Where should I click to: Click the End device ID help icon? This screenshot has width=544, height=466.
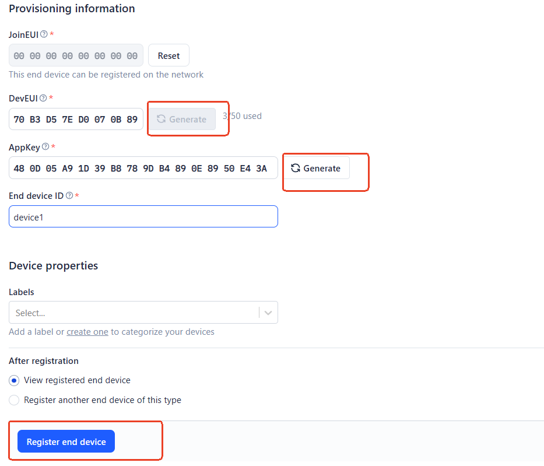click(x=69, y=195)
